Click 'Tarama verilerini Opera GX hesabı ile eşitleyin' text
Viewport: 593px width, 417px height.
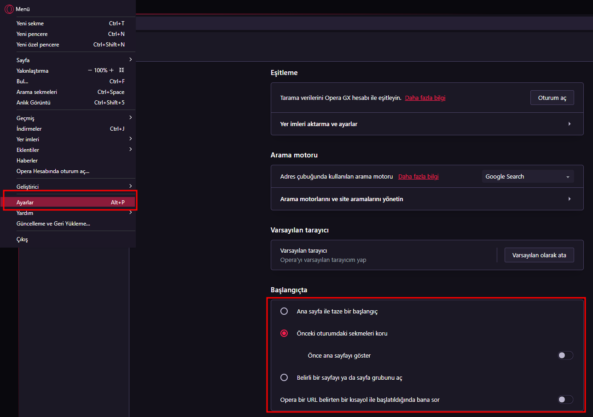[x=341, y=98]
